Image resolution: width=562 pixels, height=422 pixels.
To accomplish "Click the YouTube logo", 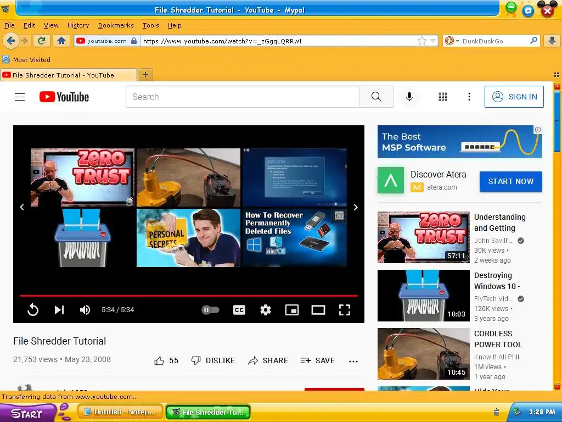I will 64,97.
